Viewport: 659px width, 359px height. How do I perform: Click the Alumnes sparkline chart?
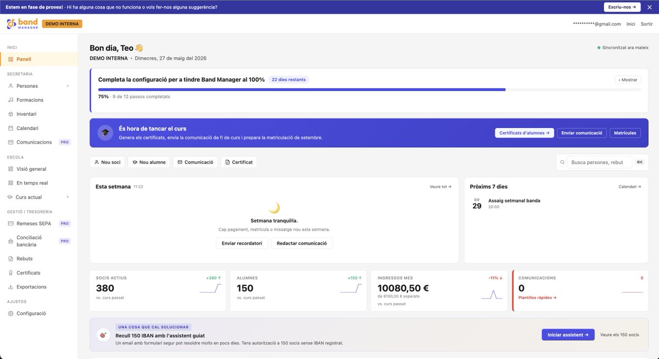pyautogui.click(x=351, y=289)
